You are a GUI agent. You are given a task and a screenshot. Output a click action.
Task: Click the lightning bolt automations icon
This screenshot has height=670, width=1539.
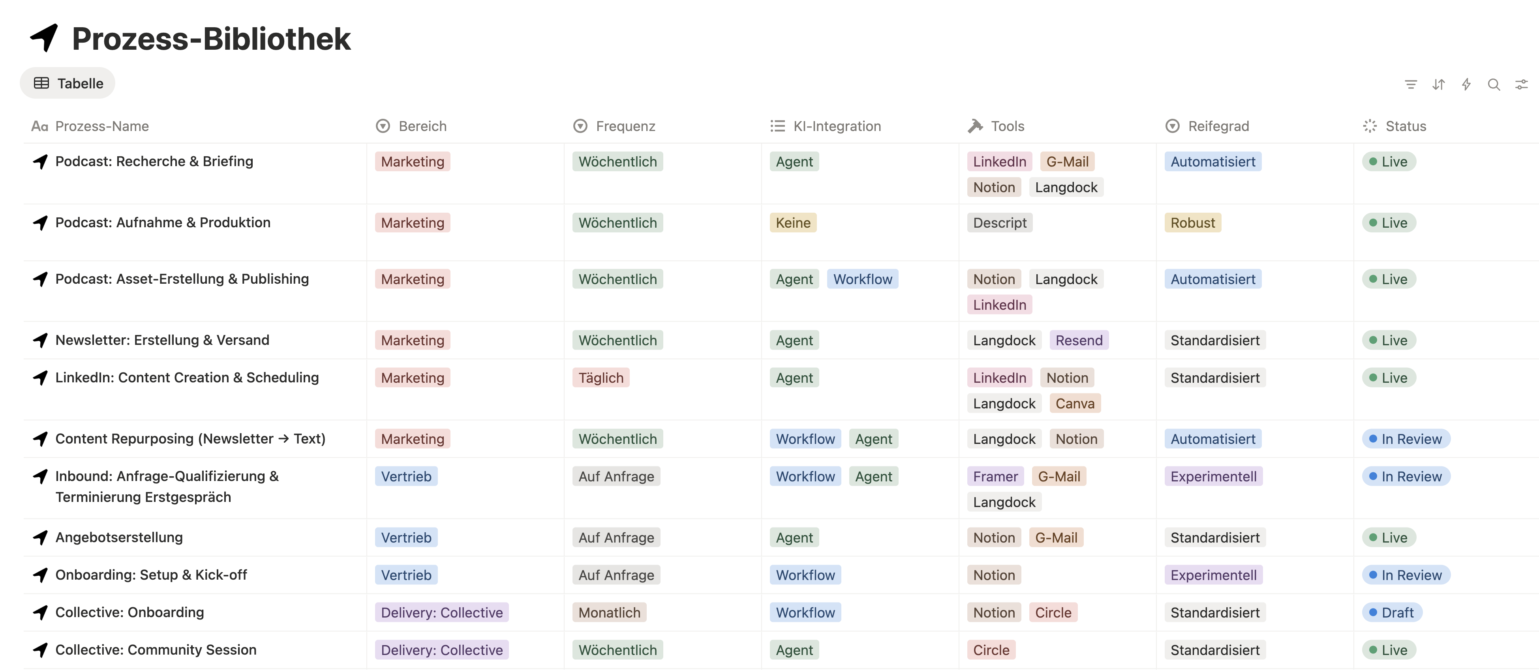coord(1466,84)
